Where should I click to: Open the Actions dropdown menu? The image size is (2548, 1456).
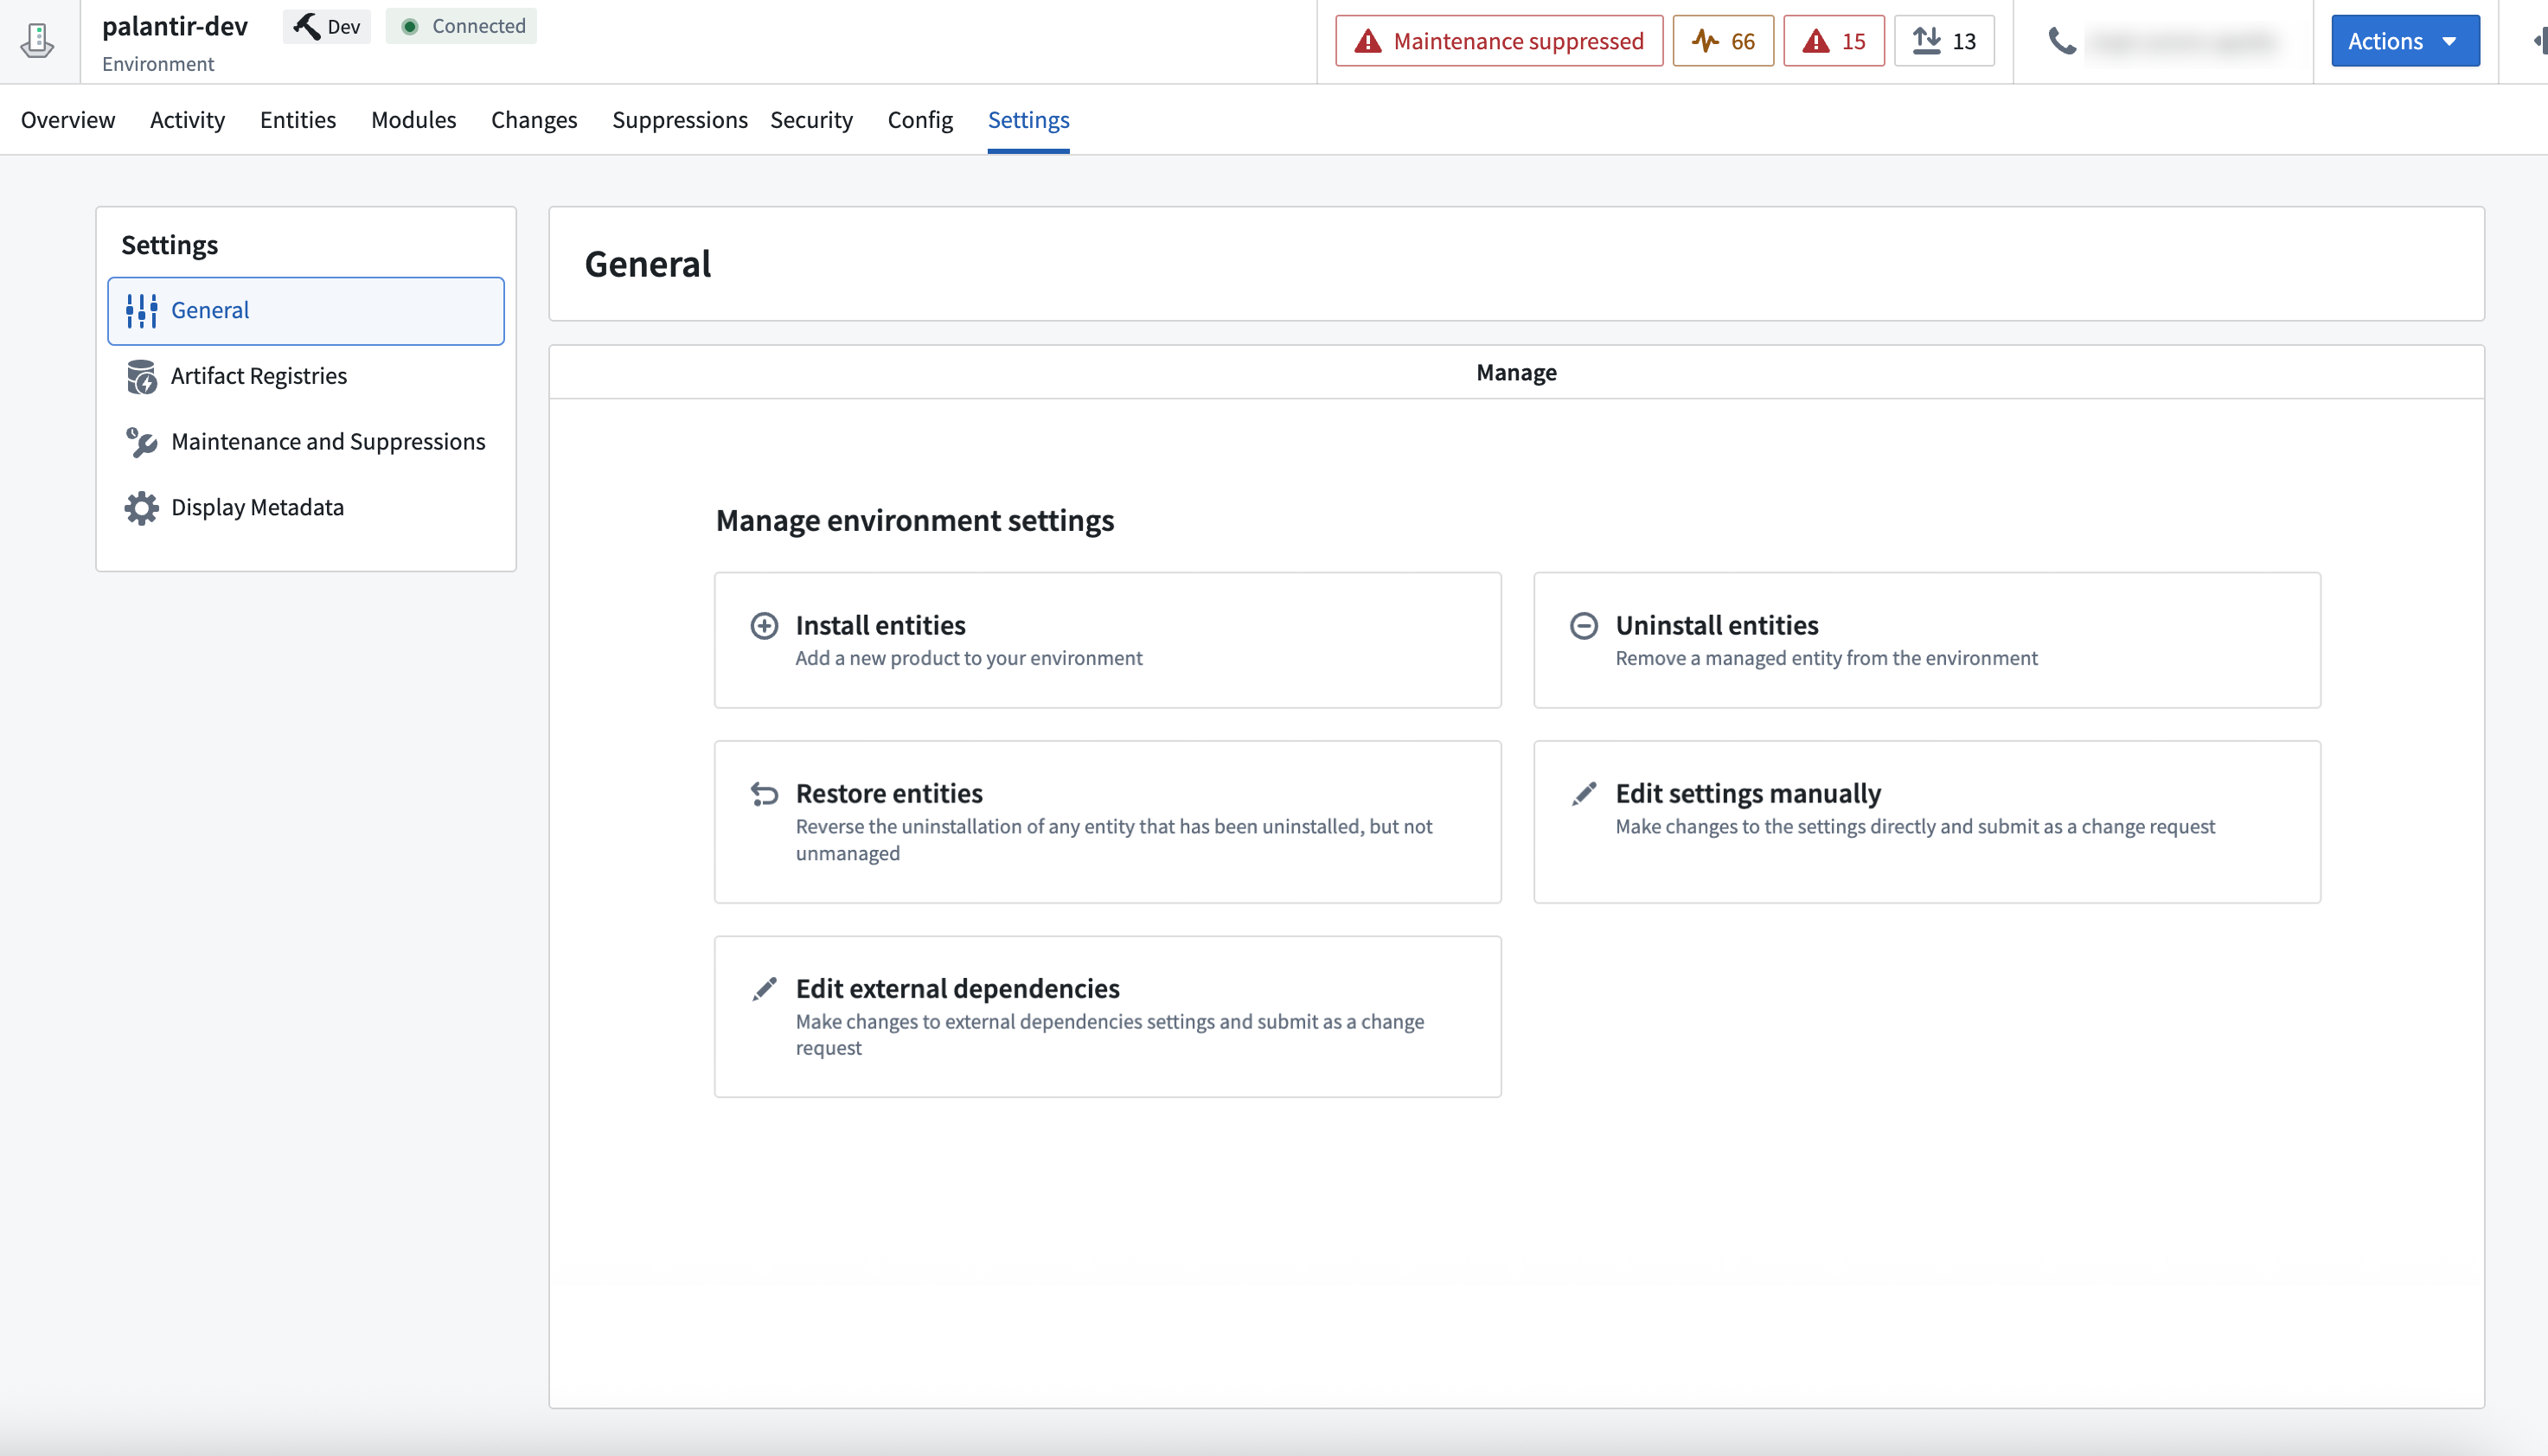click(2404, 41)
